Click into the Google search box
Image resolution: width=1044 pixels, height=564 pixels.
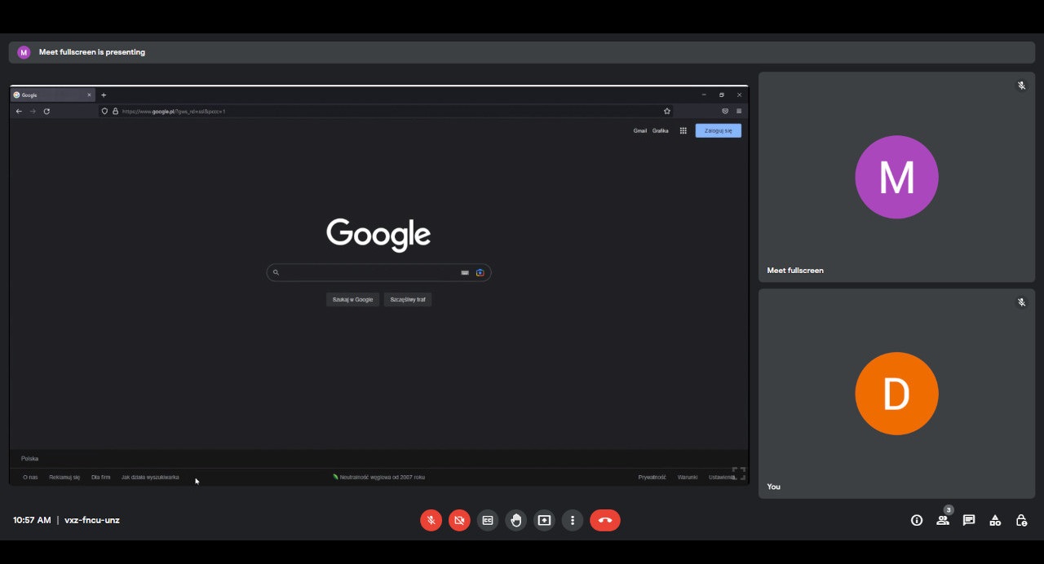(x=378, y=272)
